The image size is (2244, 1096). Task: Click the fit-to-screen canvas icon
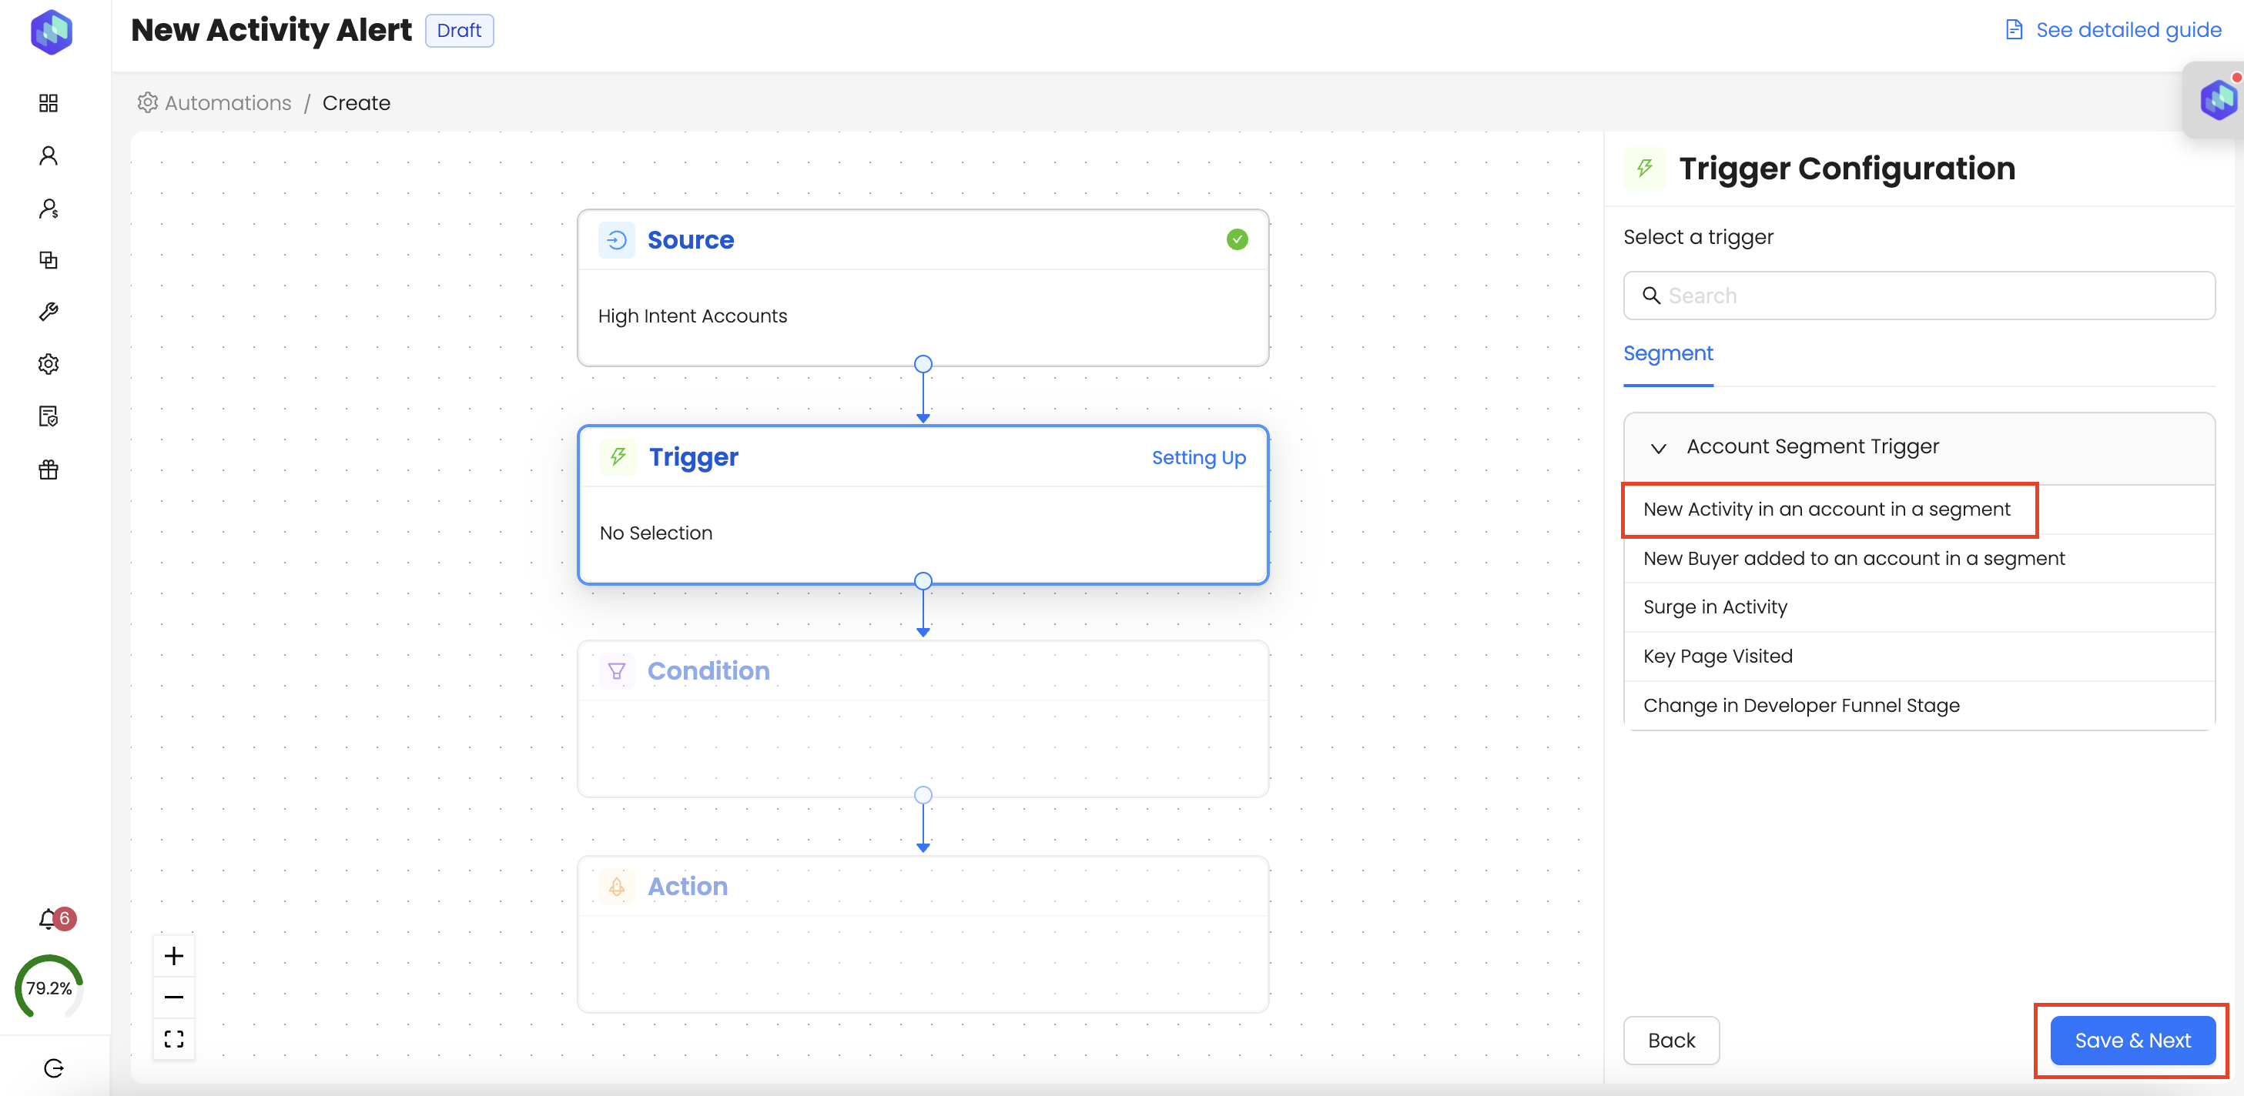click(x=174, y=1038)
